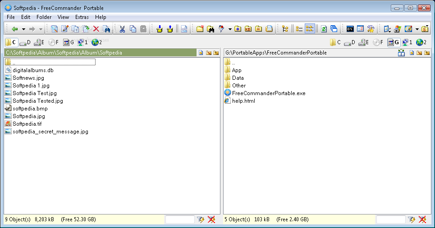
Task: Select network drive 1 in right panel
Action: tap(407, 42)
